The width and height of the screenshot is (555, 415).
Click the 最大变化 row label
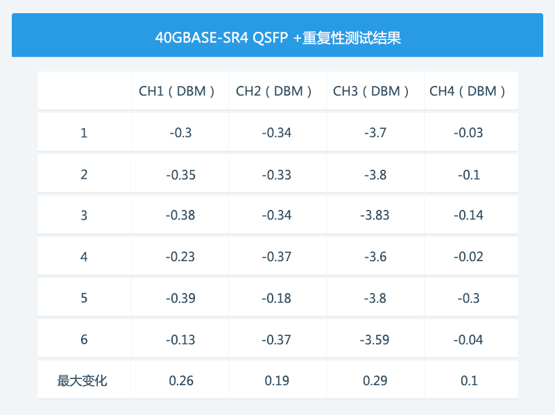click(x=83, y=380)
